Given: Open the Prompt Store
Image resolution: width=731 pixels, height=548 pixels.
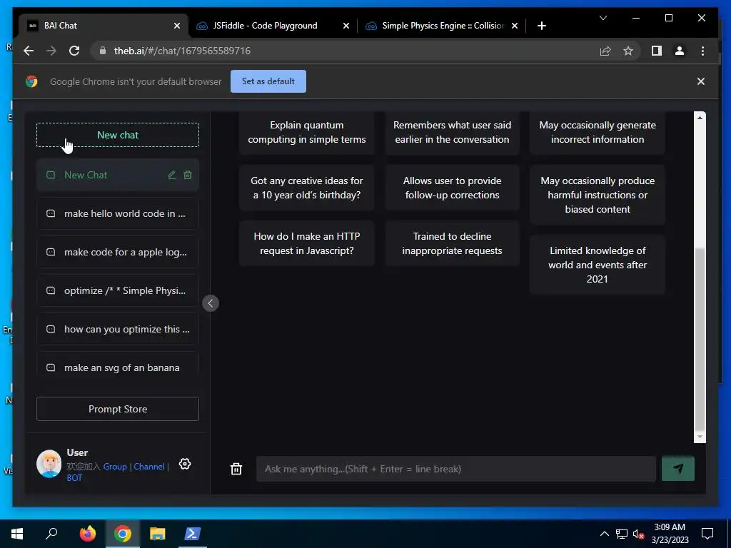Looking at the screenshot, I should tap(118, 409).
